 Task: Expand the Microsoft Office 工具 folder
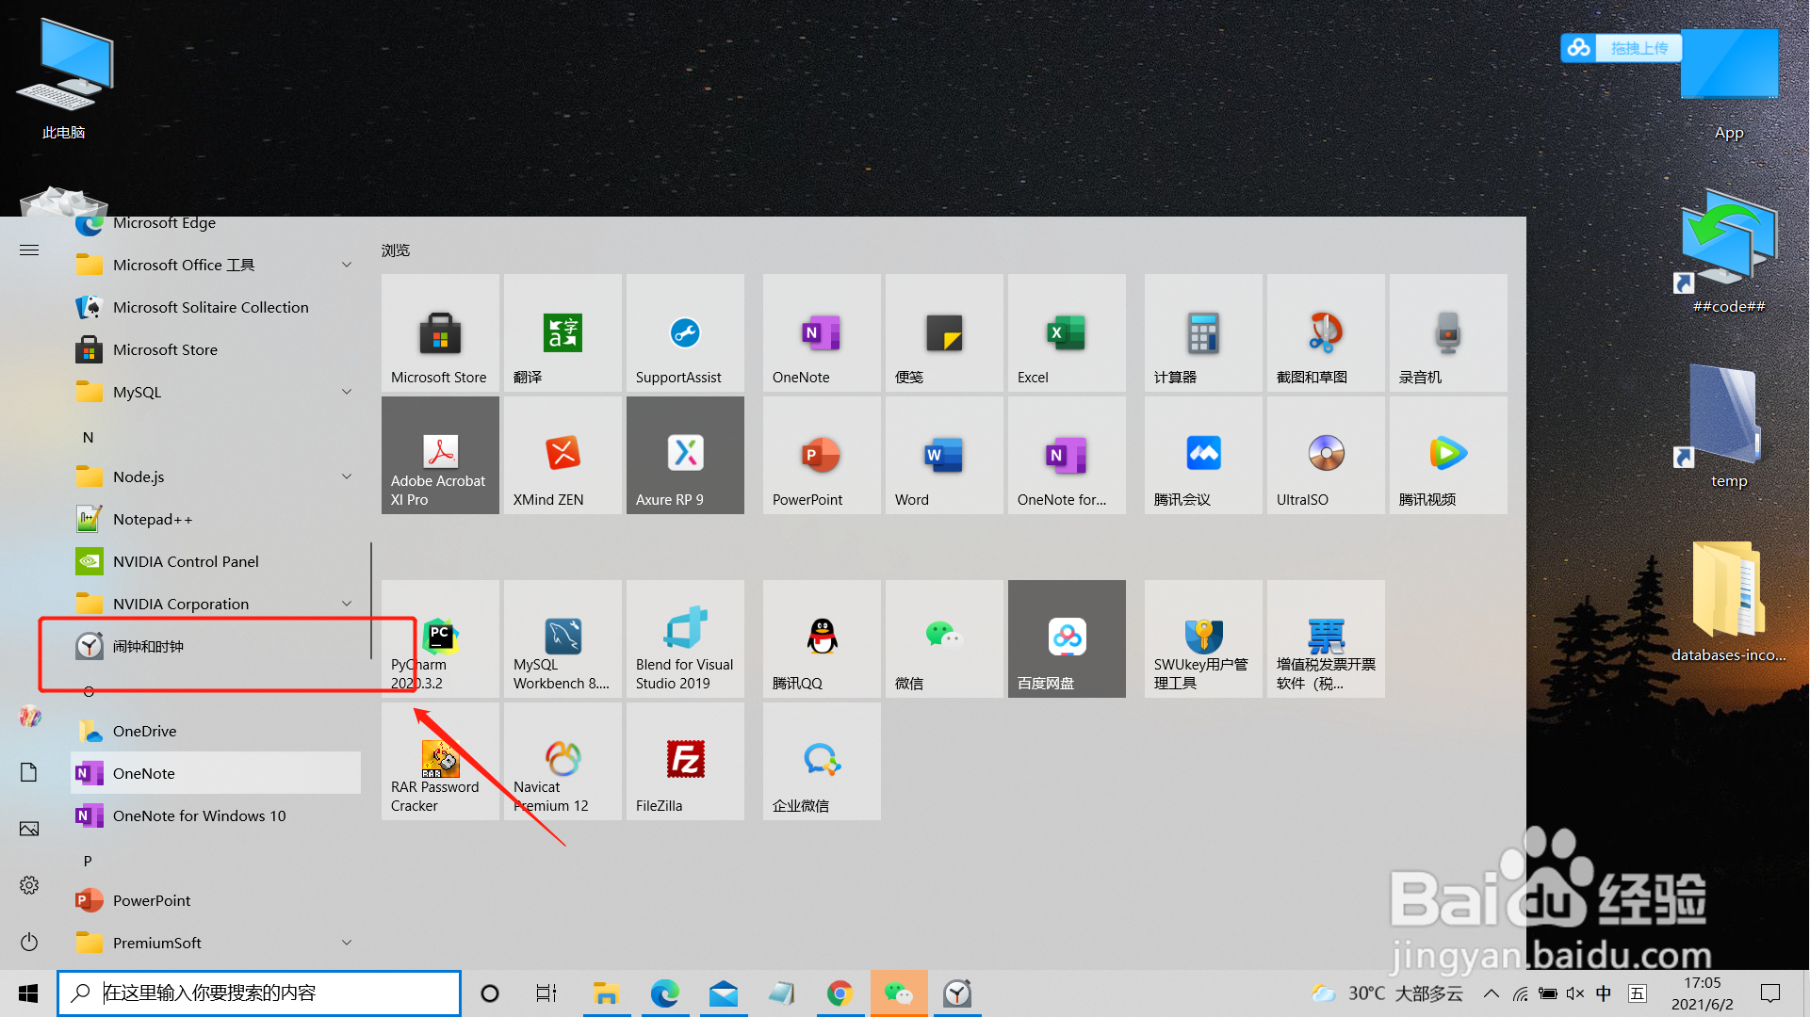point(216,265)
